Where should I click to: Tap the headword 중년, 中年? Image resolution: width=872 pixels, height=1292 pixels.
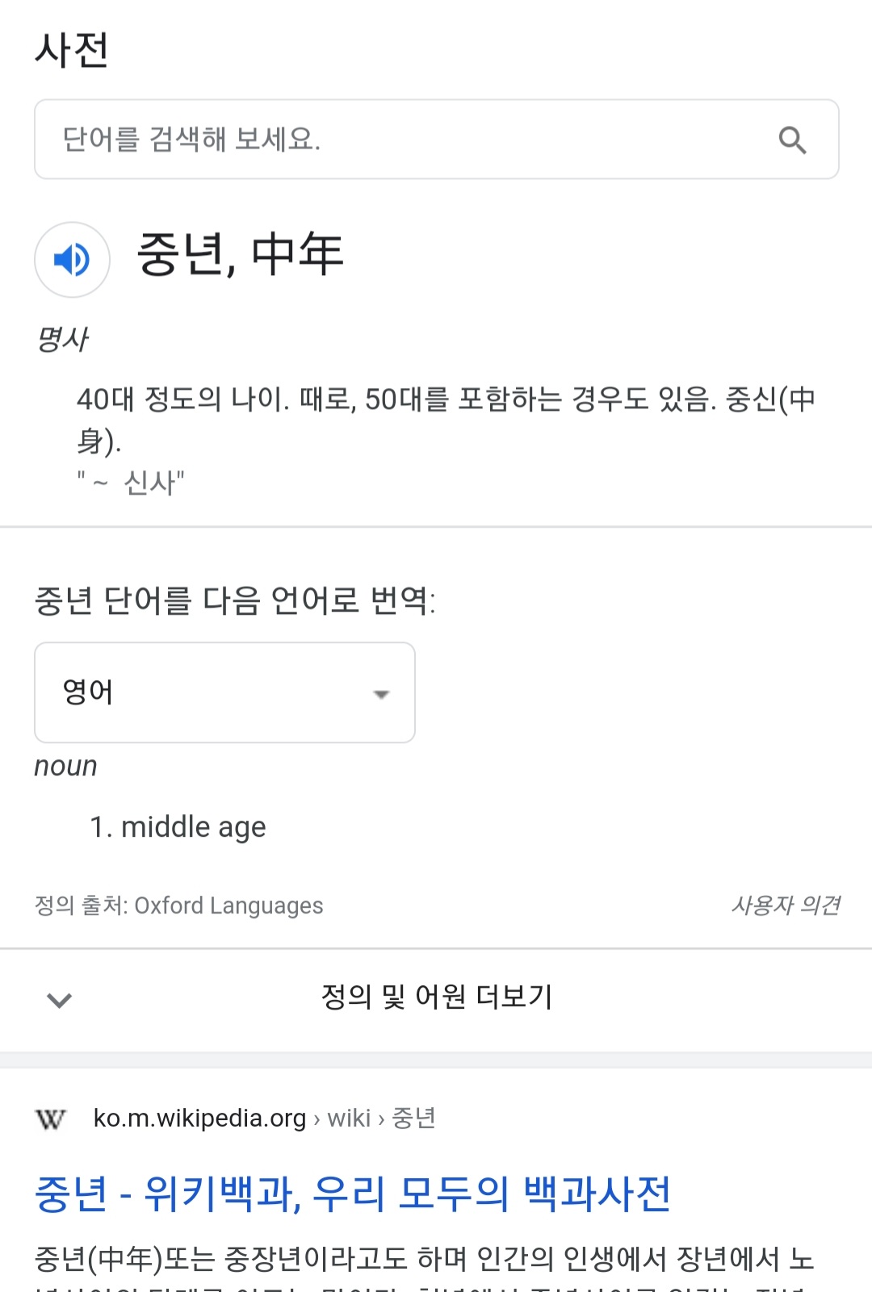[x=240, y=254]
